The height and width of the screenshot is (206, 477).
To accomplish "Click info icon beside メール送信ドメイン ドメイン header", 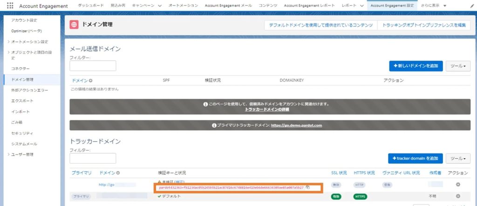I will tap(91, 81).
